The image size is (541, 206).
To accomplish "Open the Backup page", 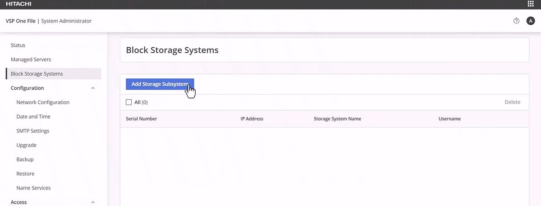I will pyautogui.click(x=25, y=160).
